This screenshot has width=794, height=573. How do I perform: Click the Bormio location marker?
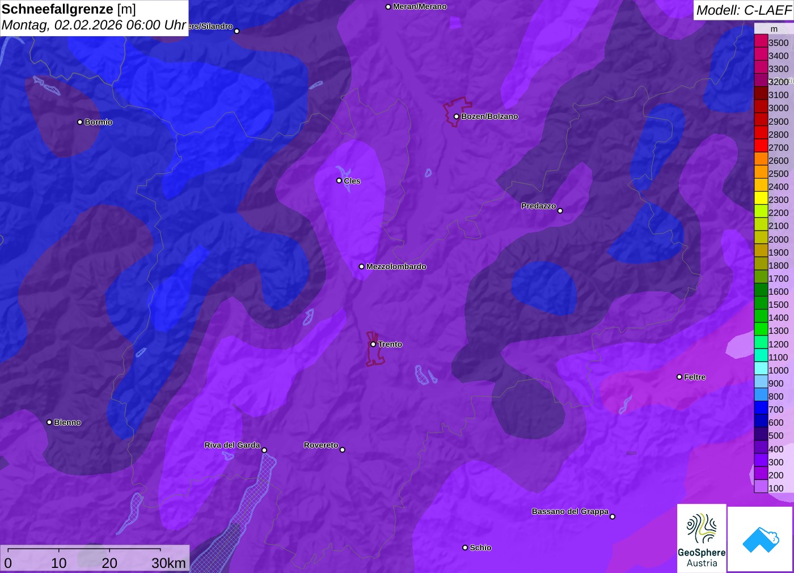click(x=80, y=122)
